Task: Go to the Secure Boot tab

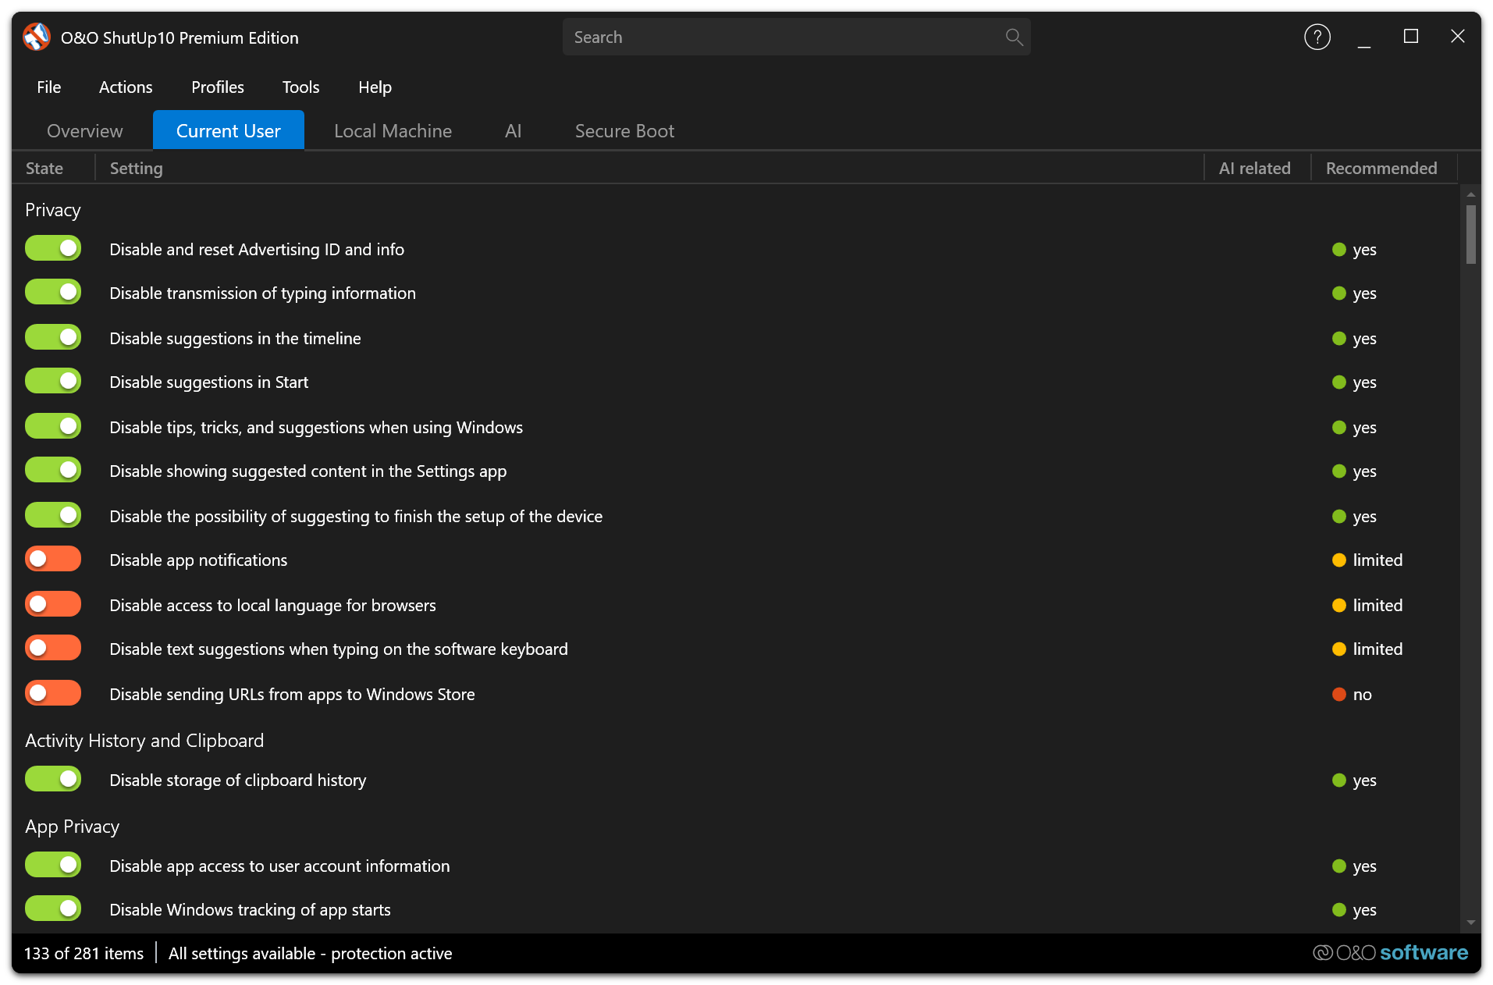Action: 624,130
